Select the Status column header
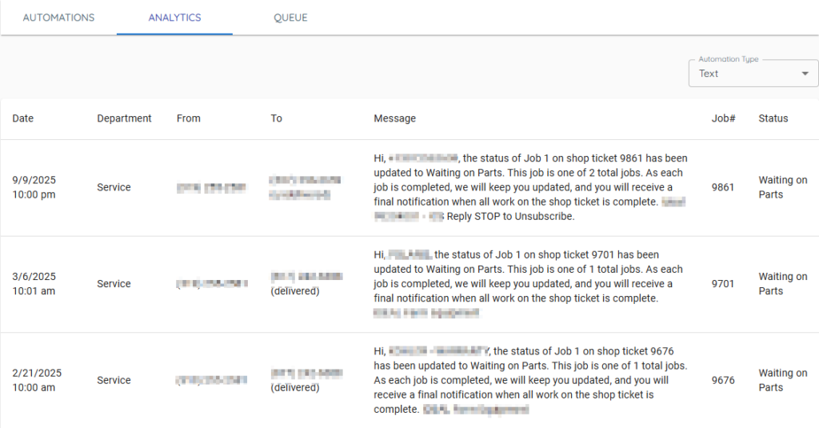819x428 pixels. click(773, 118)
